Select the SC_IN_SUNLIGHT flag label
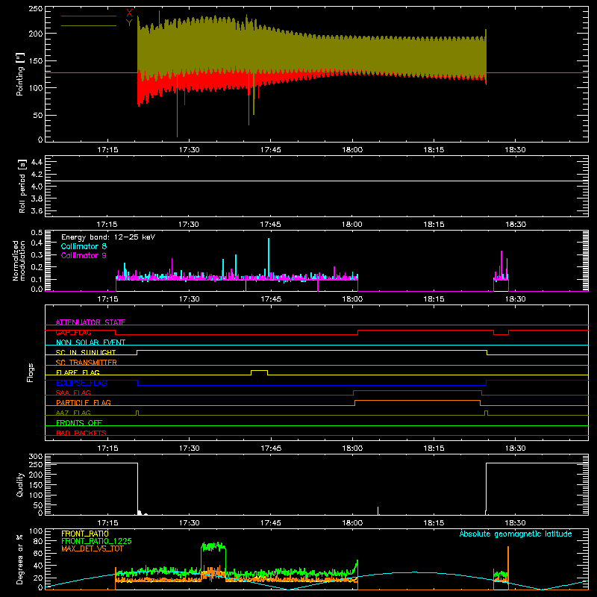This screenshot has width=597, height=597. tap(86, 352)
